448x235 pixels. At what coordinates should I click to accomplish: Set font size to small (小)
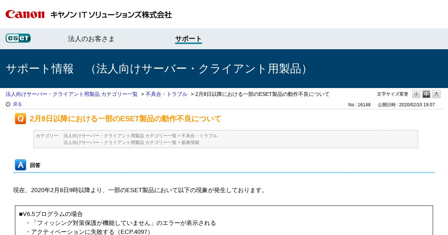pos(416,94)
